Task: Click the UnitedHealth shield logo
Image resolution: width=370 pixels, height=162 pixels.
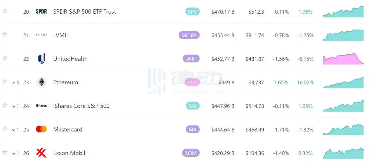Action: (x=41, y=59)
